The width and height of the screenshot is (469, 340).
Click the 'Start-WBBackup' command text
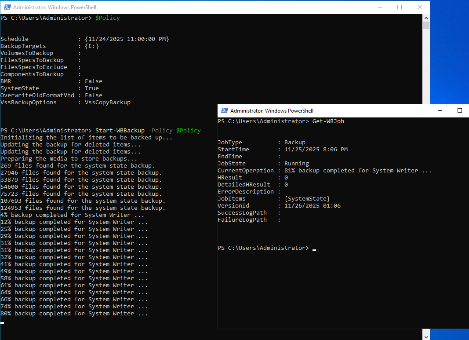[x=120, y=131]
